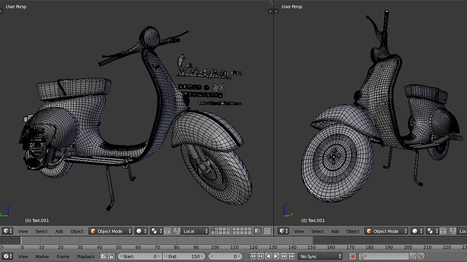Viewport: 467px width, 262px height.
Task: Open left viewport pivot point selector
Action: (156, 231)
